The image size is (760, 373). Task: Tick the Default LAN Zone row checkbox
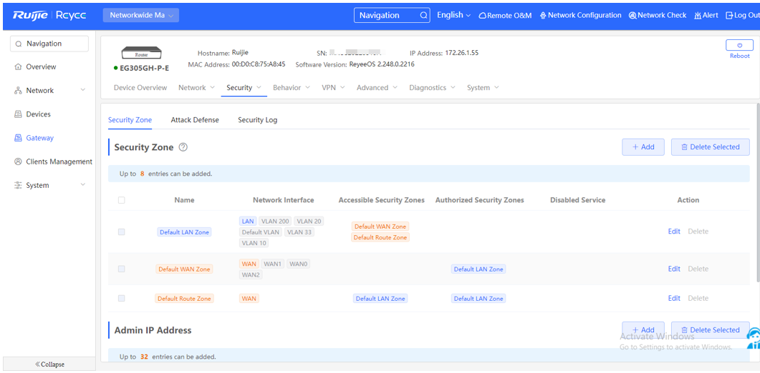(x=121, y=232)
